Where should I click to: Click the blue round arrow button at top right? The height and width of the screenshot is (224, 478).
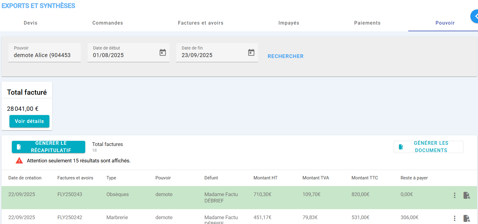click(x=475, y=16)
